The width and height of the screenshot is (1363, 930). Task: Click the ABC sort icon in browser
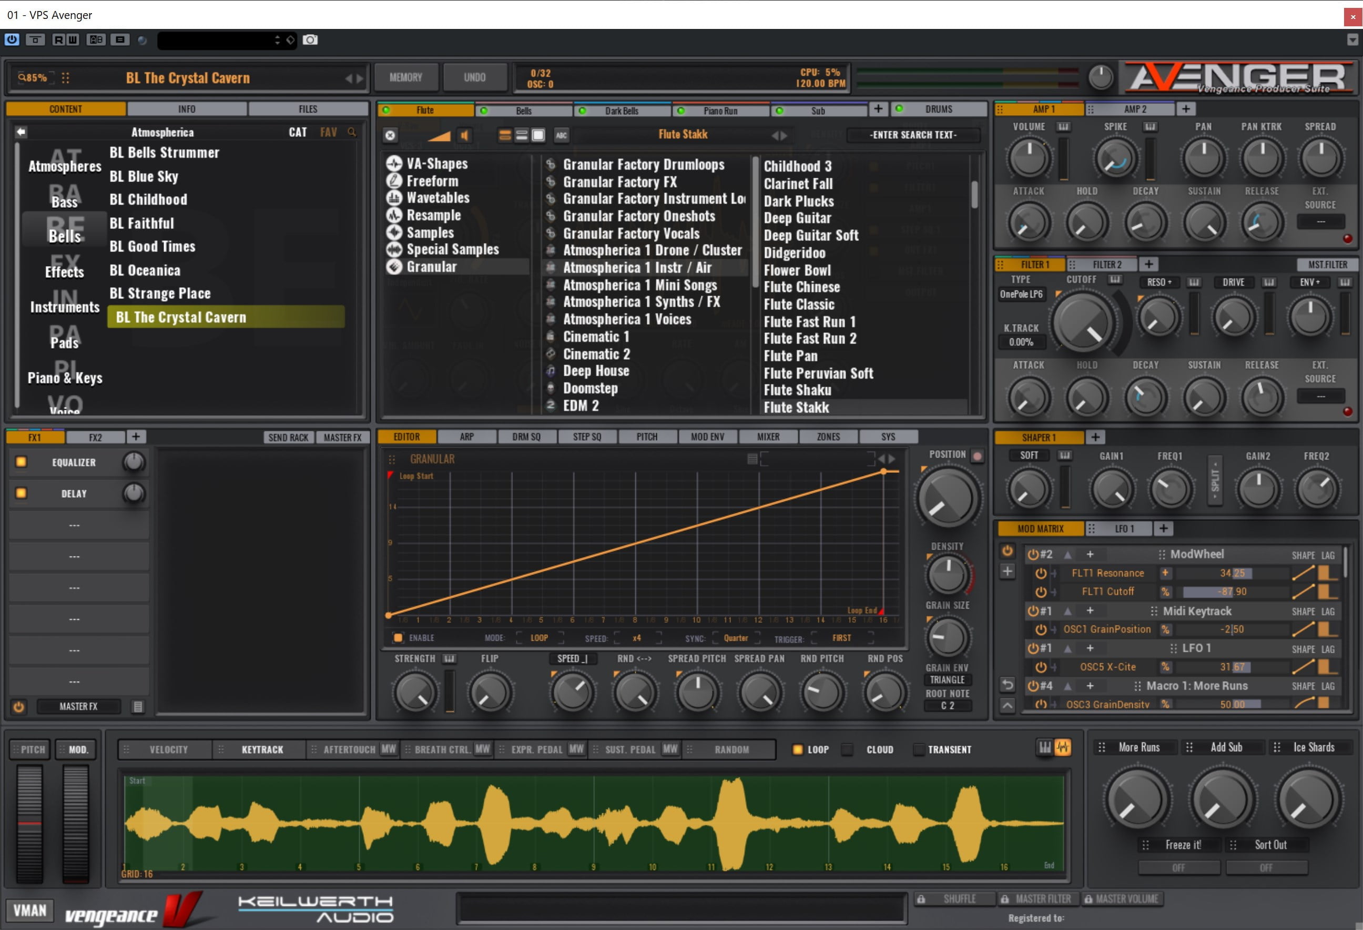pyautogui.click(x=561, y=136)
